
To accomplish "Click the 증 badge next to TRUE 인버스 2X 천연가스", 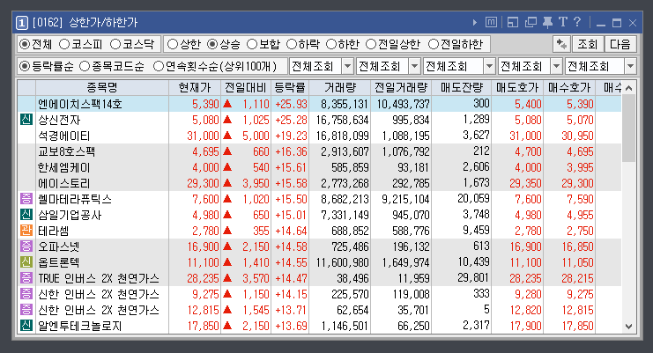I will [26, 278].
